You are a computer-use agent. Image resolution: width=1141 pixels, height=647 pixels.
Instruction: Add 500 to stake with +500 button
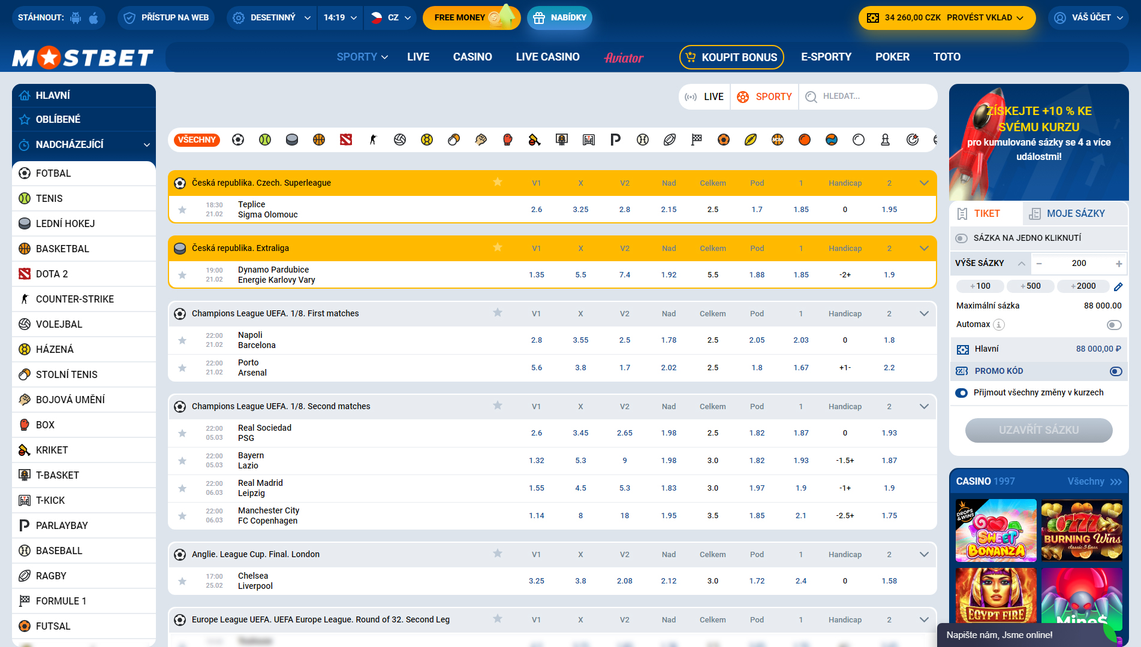[1031, 286]
